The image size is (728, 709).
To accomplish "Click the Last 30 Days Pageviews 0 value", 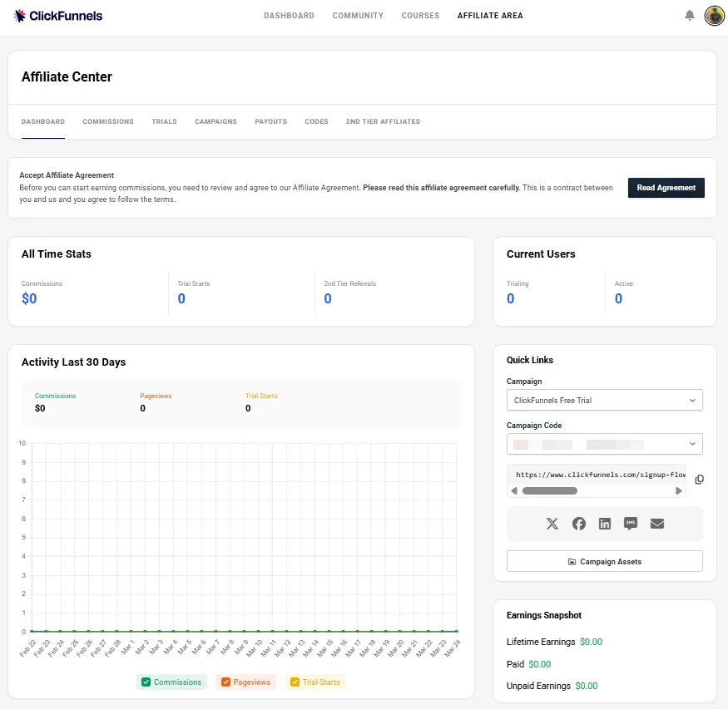I will point(142,408).
